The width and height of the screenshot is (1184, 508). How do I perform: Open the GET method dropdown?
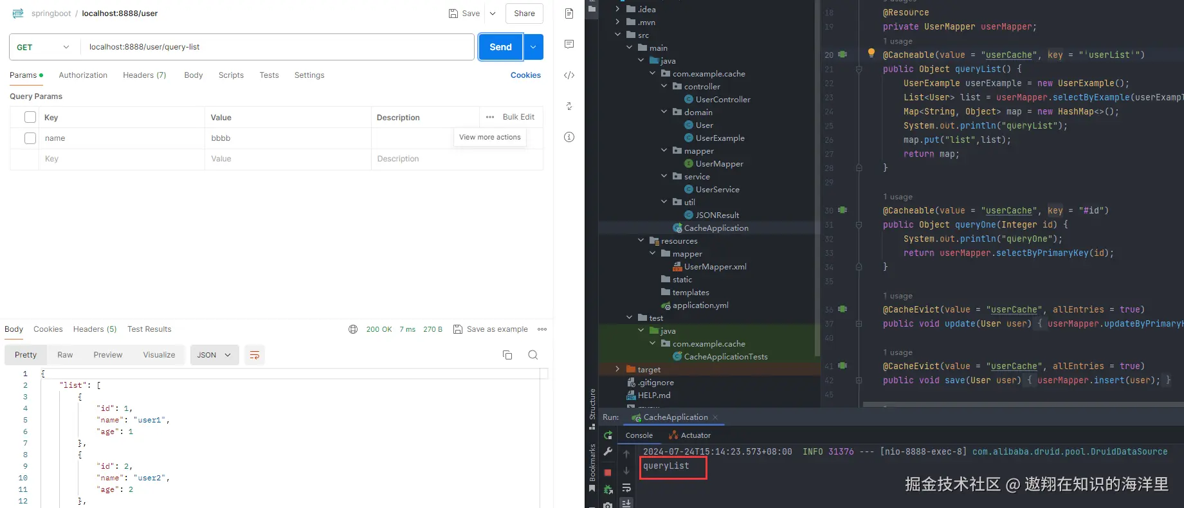(x=44, y=47)
